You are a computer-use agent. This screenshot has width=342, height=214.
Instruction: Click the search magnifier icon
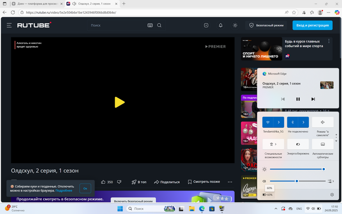click(159, 25)
